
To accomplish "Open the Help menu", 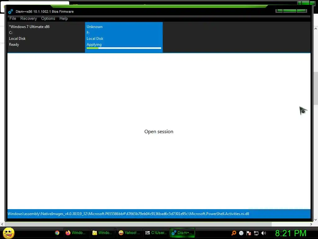I will (x=63, y=18).
